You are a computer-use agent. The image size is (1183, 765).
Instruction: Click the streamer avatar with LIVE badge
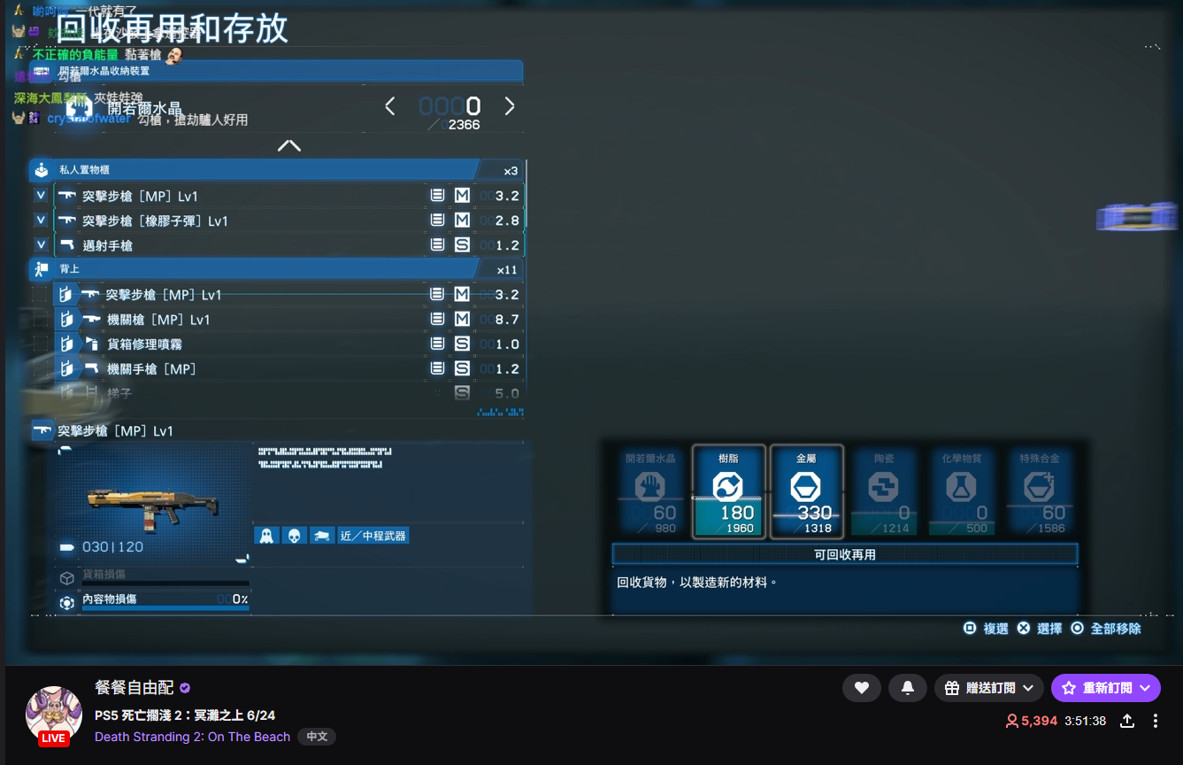point(54,715)
